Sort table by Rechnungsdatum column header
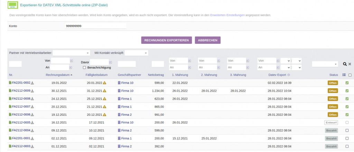 point(57,75)
